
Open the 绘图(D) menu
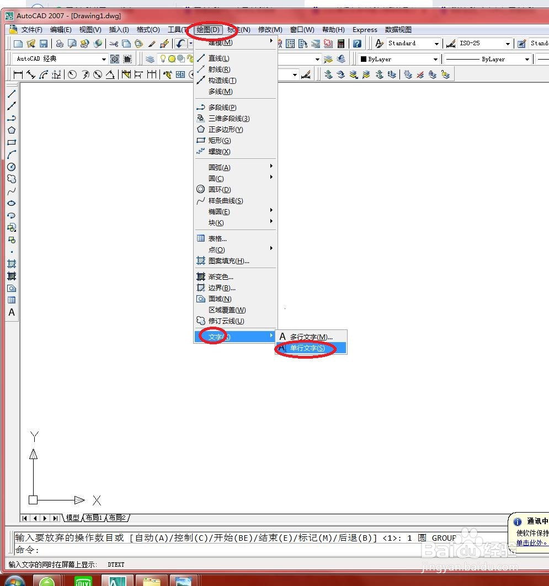pos(208,30)
